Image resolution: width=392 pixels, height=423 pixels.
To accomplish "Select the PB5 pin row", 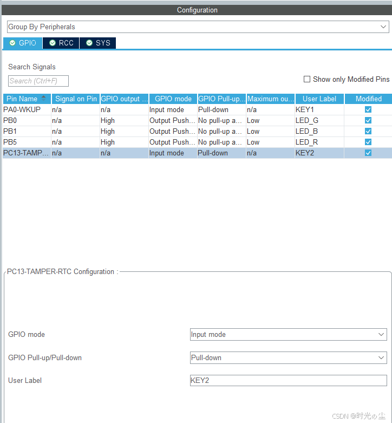I will [197, 142].
